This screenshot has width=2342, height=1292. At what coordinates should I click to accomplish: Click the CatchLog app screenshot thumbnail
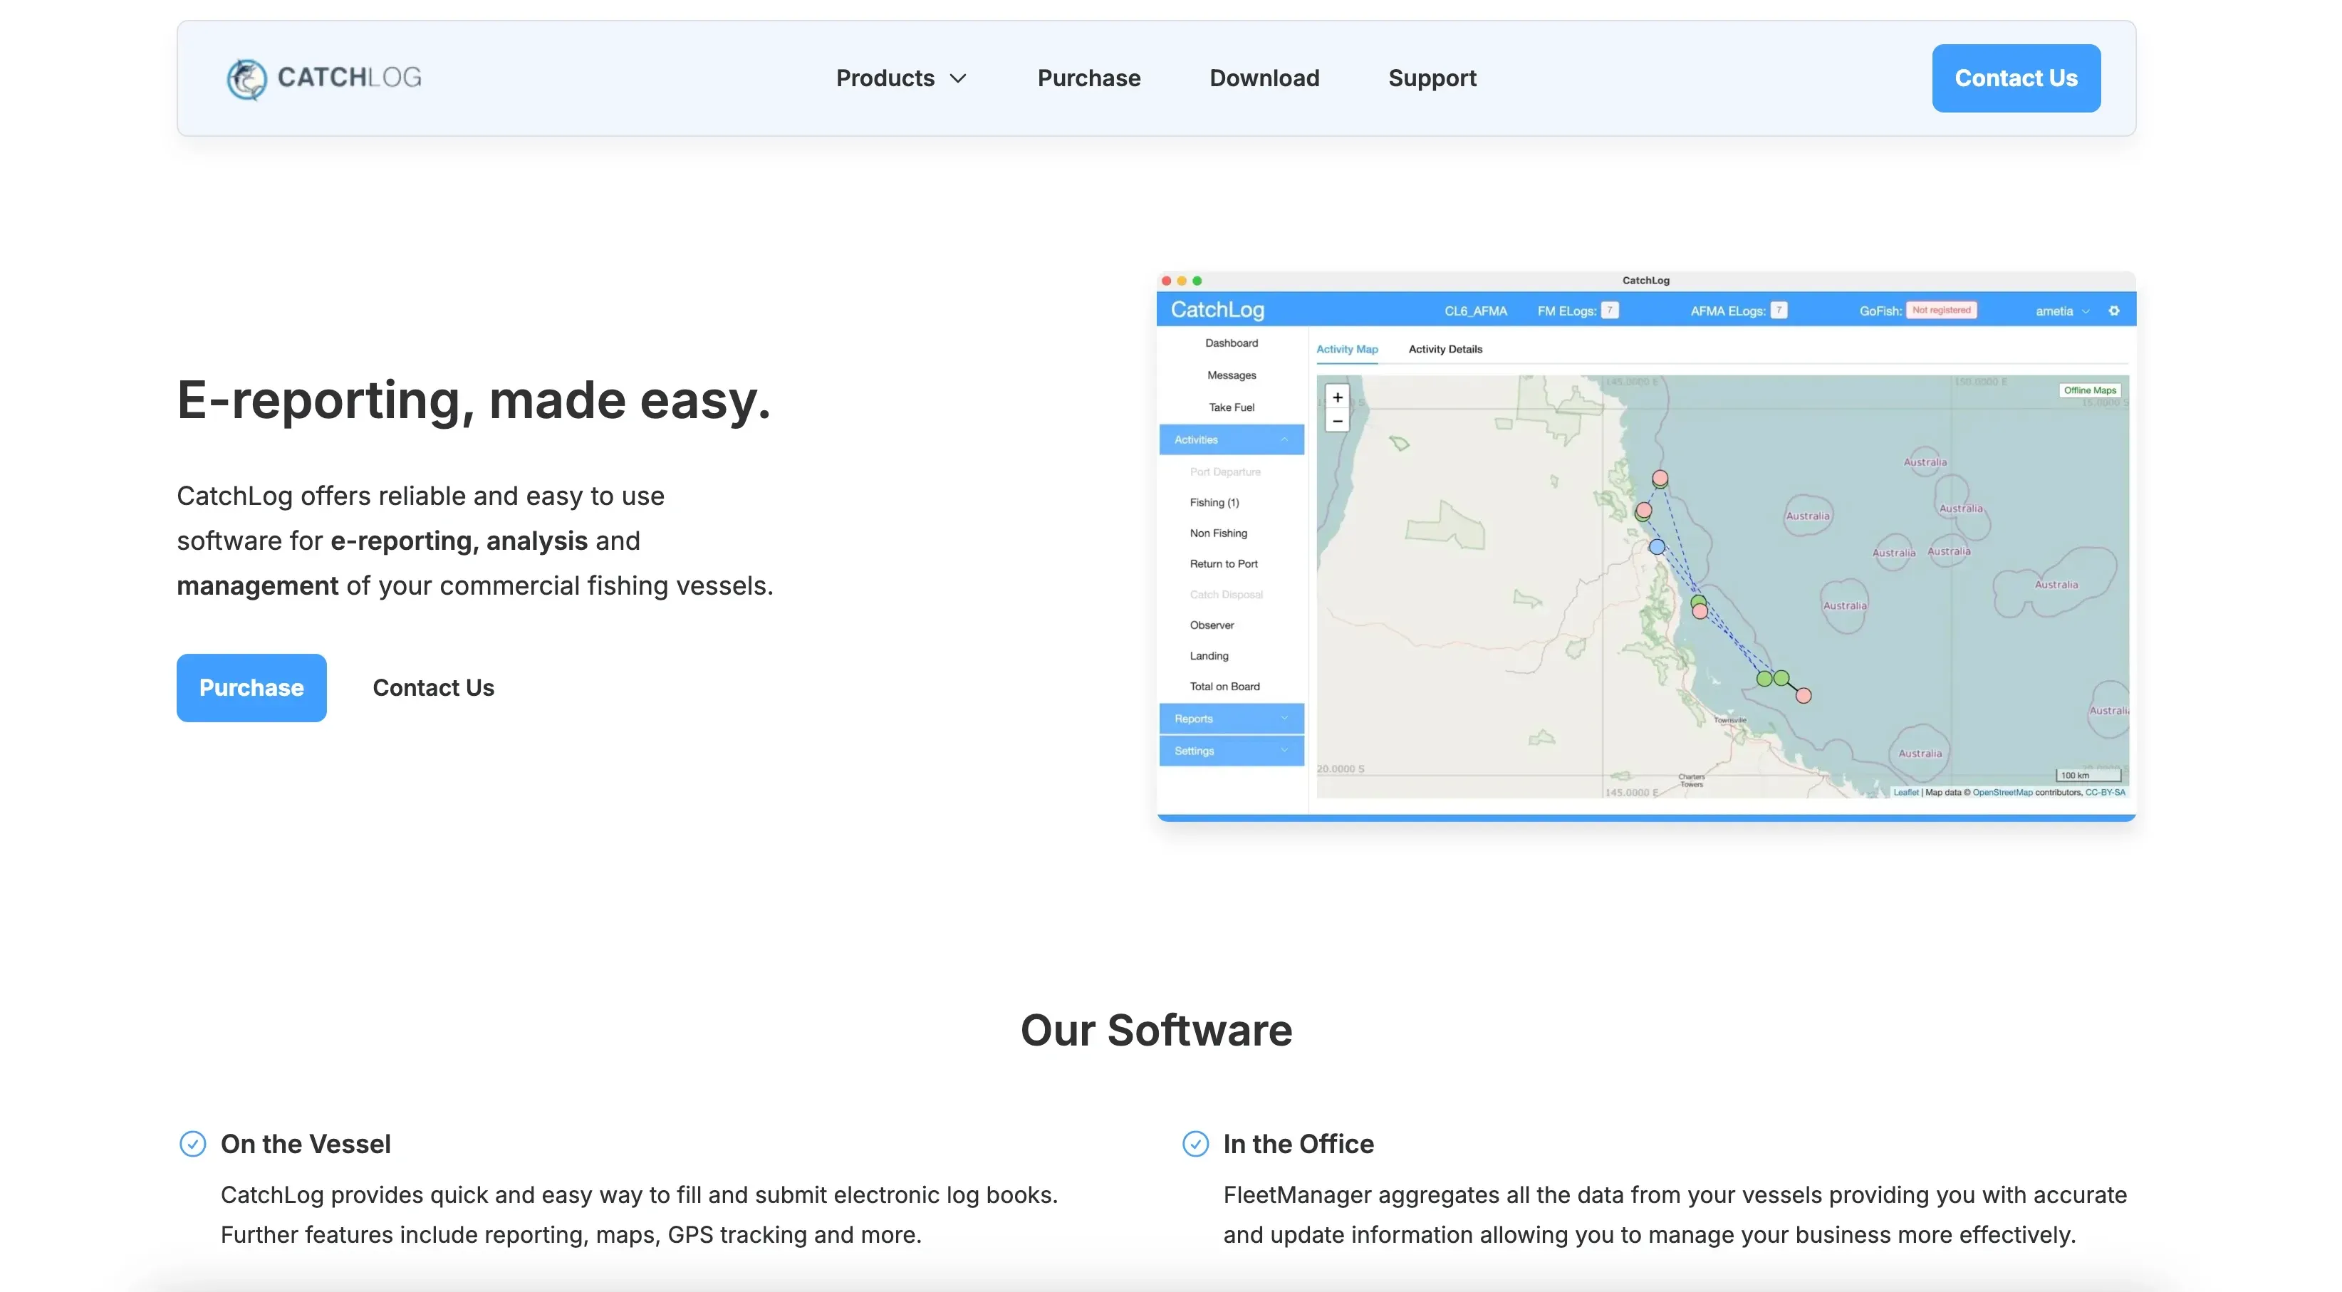pos(1645,546)
